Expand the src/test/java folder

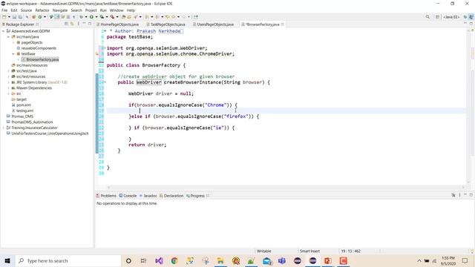8,71
